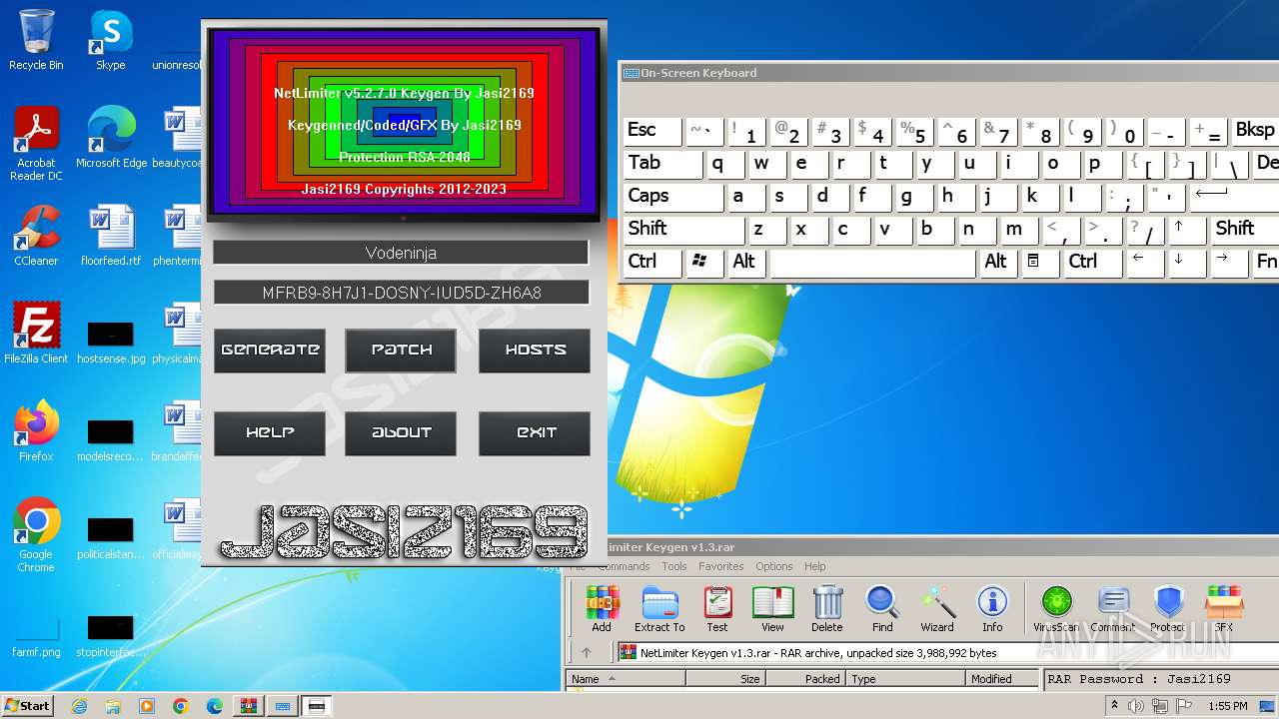This screenshot has width=1279, height=719.
Task: Open Acrobat Reader DC desktop shortcut
Action: (36, 144)
